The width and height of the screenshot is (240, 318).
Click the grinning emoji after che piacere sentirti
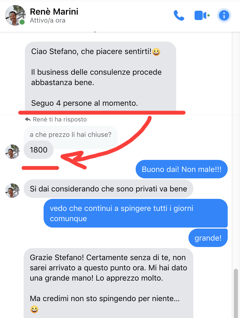pyautogui.click(x=156, y=52)
